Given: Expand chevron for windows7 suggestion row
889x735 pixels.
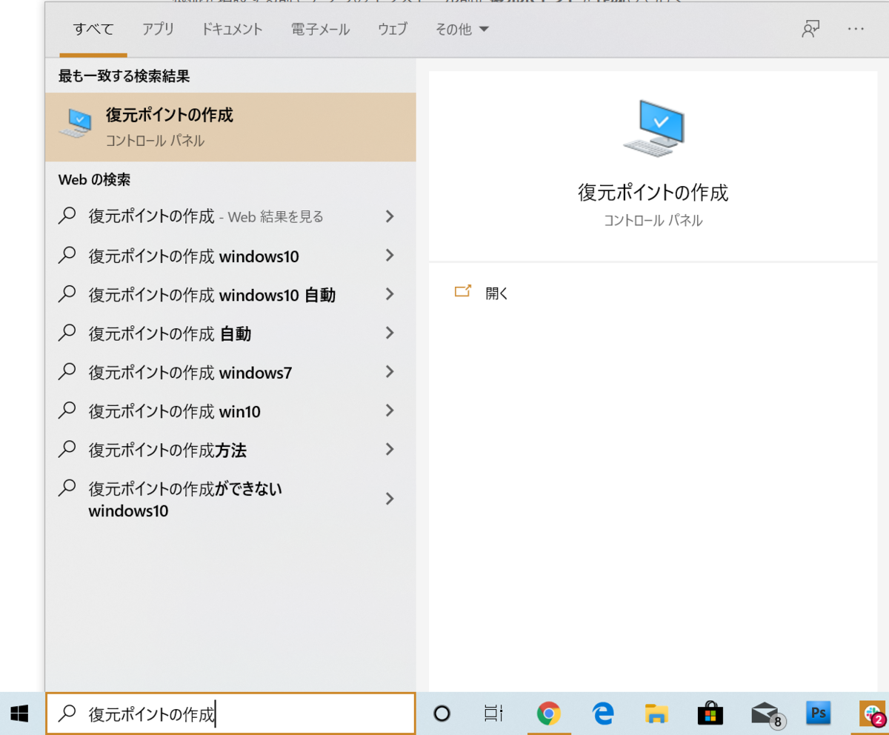Looking at the screenshot, I should [x=390, y=372].
